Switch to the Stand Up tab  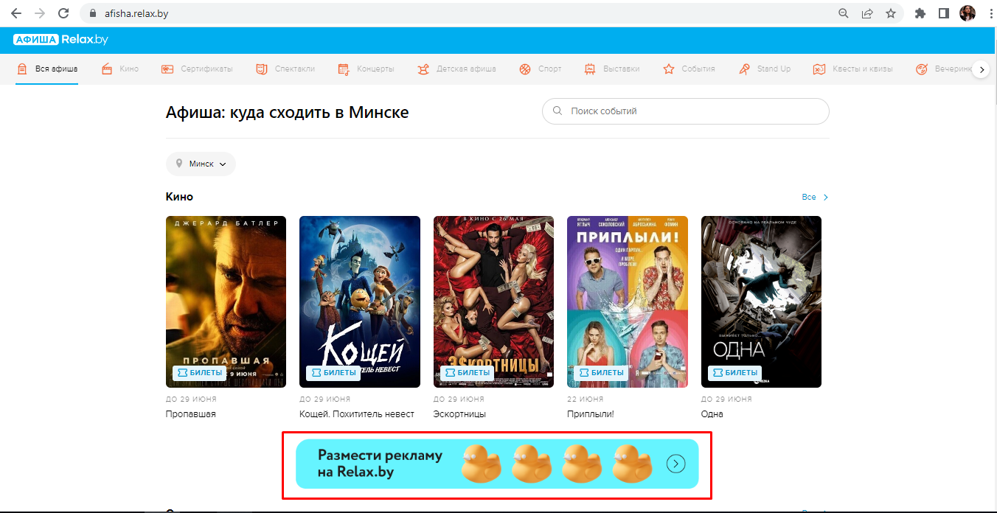pyautogui.click(x=764, y=69)
